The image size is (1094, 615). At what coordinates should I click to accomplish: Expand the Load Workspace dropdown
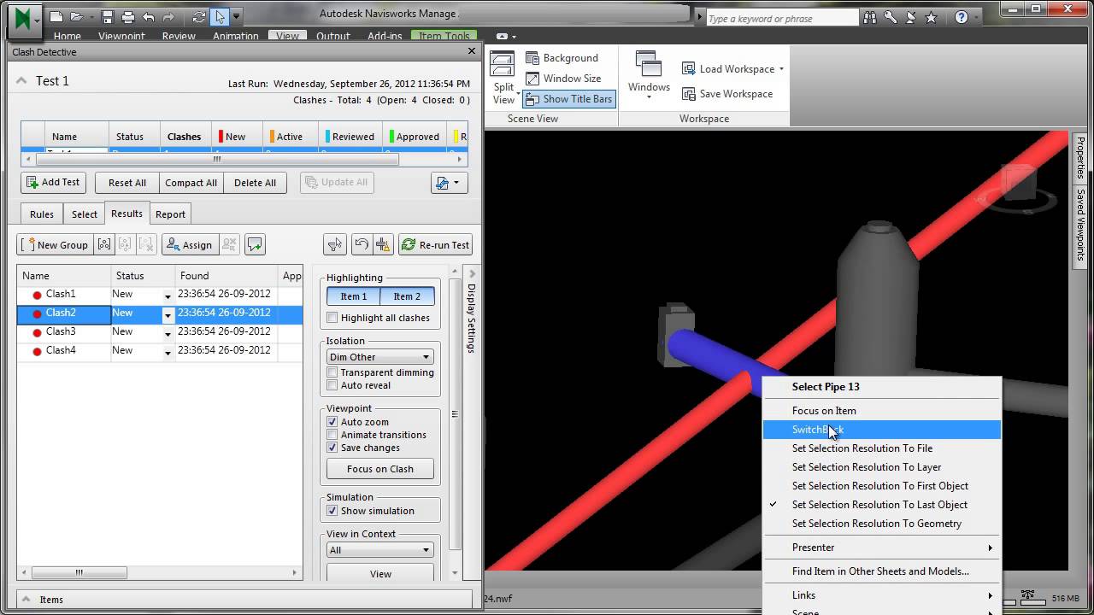pos(781,69)
